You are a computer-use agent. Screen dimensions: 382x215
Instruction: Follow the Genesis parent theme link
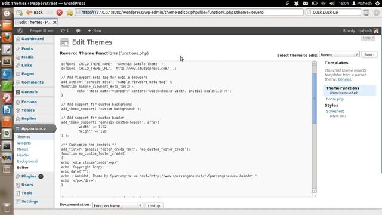pyautogui.click(x=344, y=79)
